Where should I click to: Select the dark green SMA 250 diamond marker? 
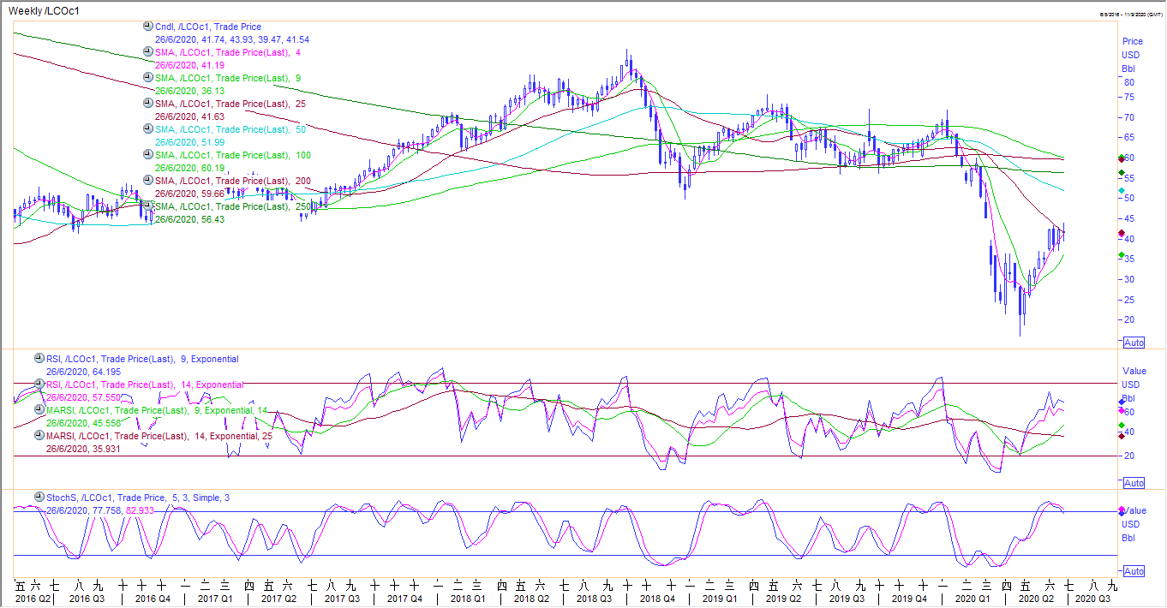tap(1122, 173)
